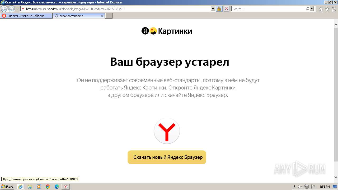Open the search provider dropdown arrow

coord(312,9)
